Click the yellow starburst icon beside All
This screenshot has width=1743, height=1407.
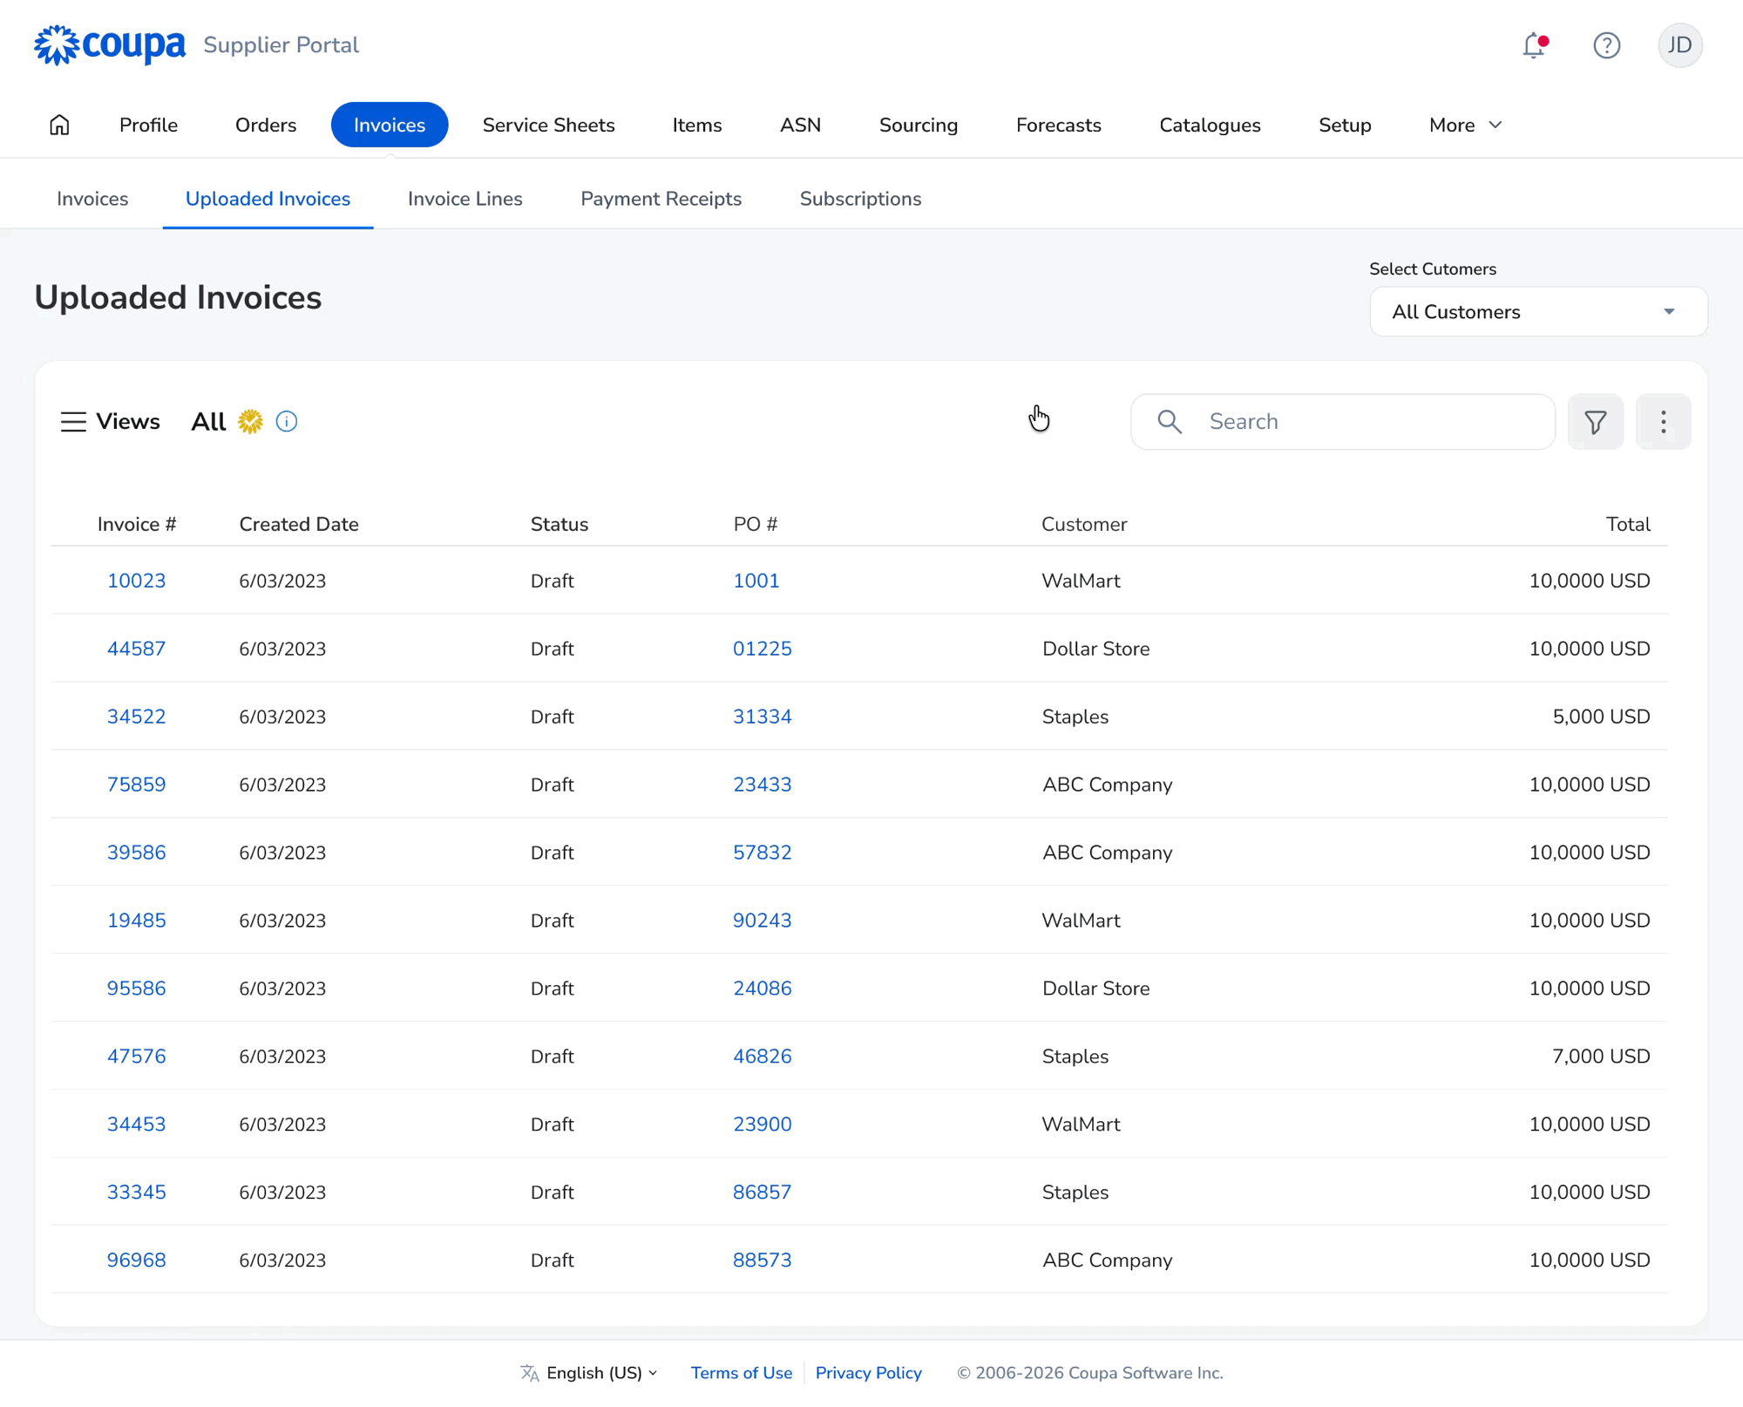(250, 422)
